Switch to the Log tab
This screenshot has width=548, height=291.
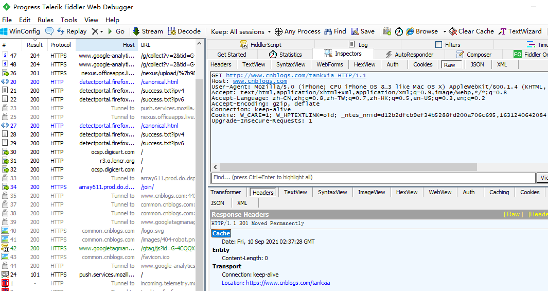(x=358, y=44)
